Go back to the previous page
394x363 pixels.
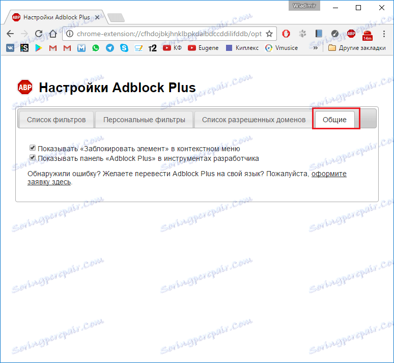[x=10, y=34]
